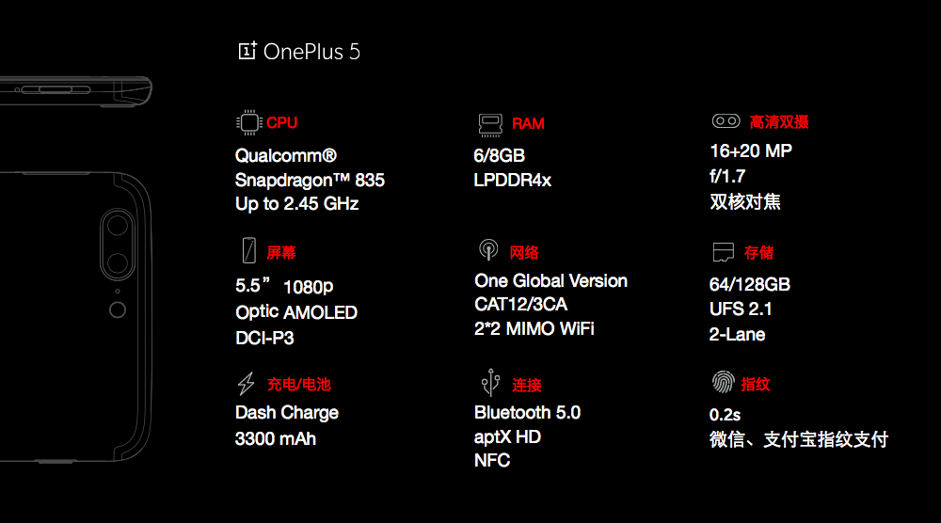
Task: Click the One Global Version text
Action: point(550,281)
